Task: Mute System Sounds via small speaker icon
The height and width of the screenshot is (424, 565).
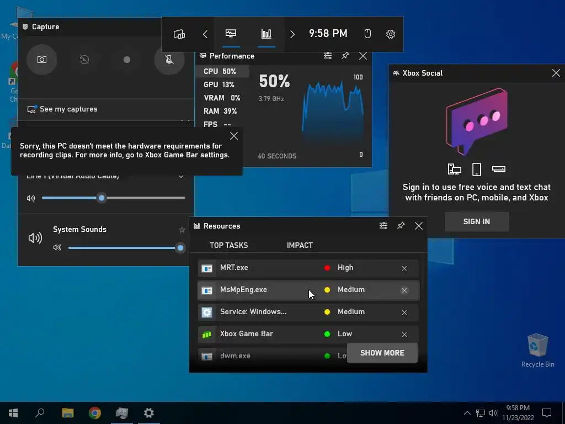Action: click(x=57, y=247)
